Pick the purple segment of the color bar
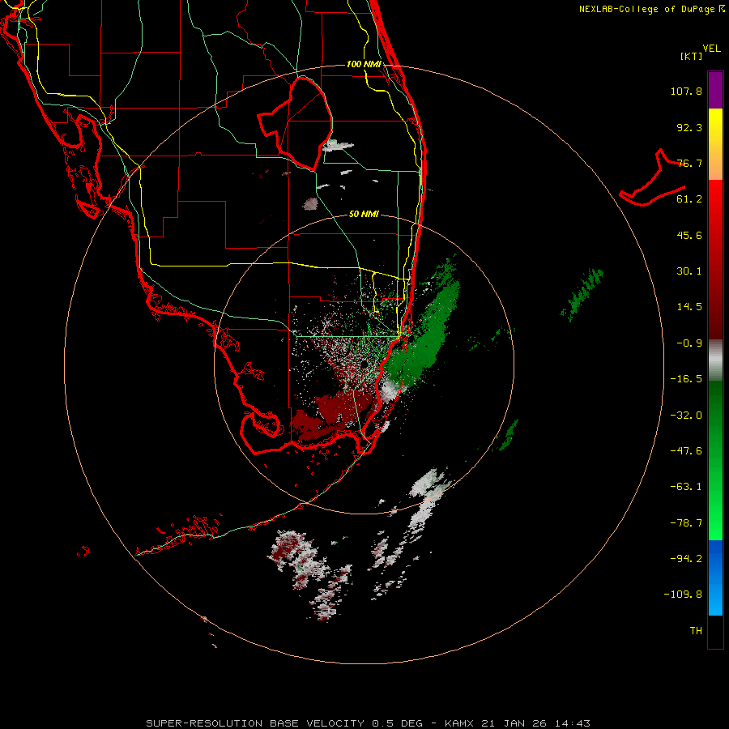Viewport: 729px width, 729px height. coord(715,90)
